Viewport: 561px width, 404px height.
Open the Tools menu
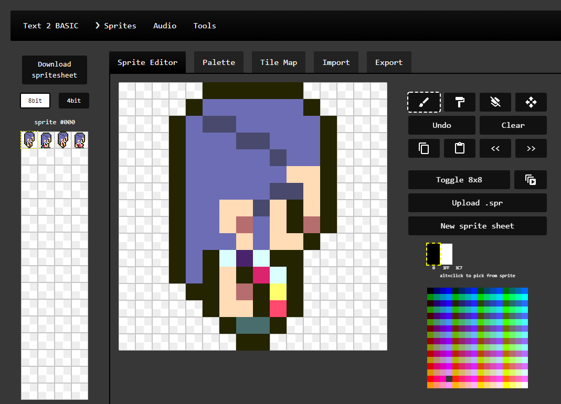pos(205,25)
